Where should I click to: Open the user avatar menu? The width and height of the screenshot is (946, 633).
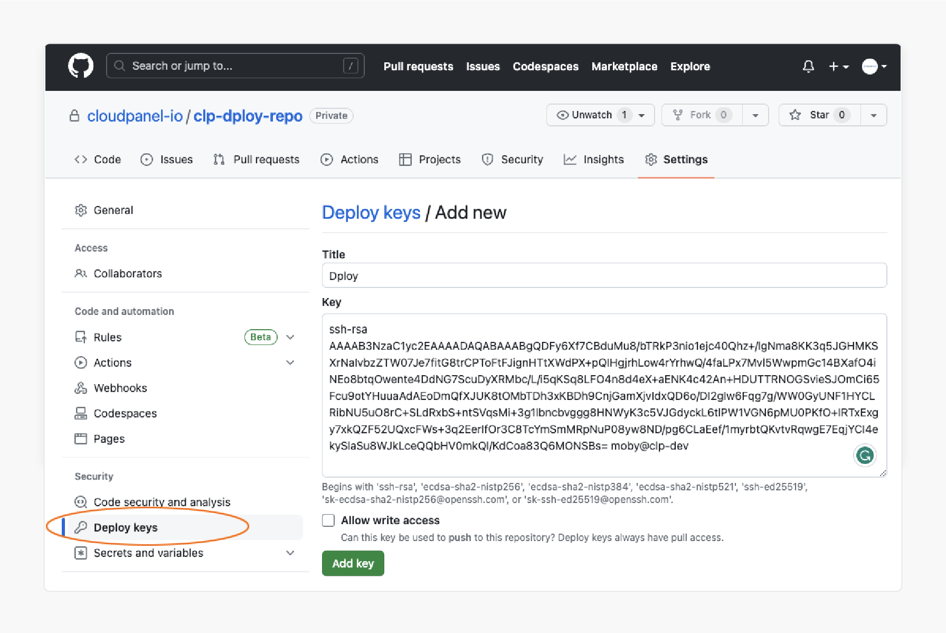[x=874, y=67]
